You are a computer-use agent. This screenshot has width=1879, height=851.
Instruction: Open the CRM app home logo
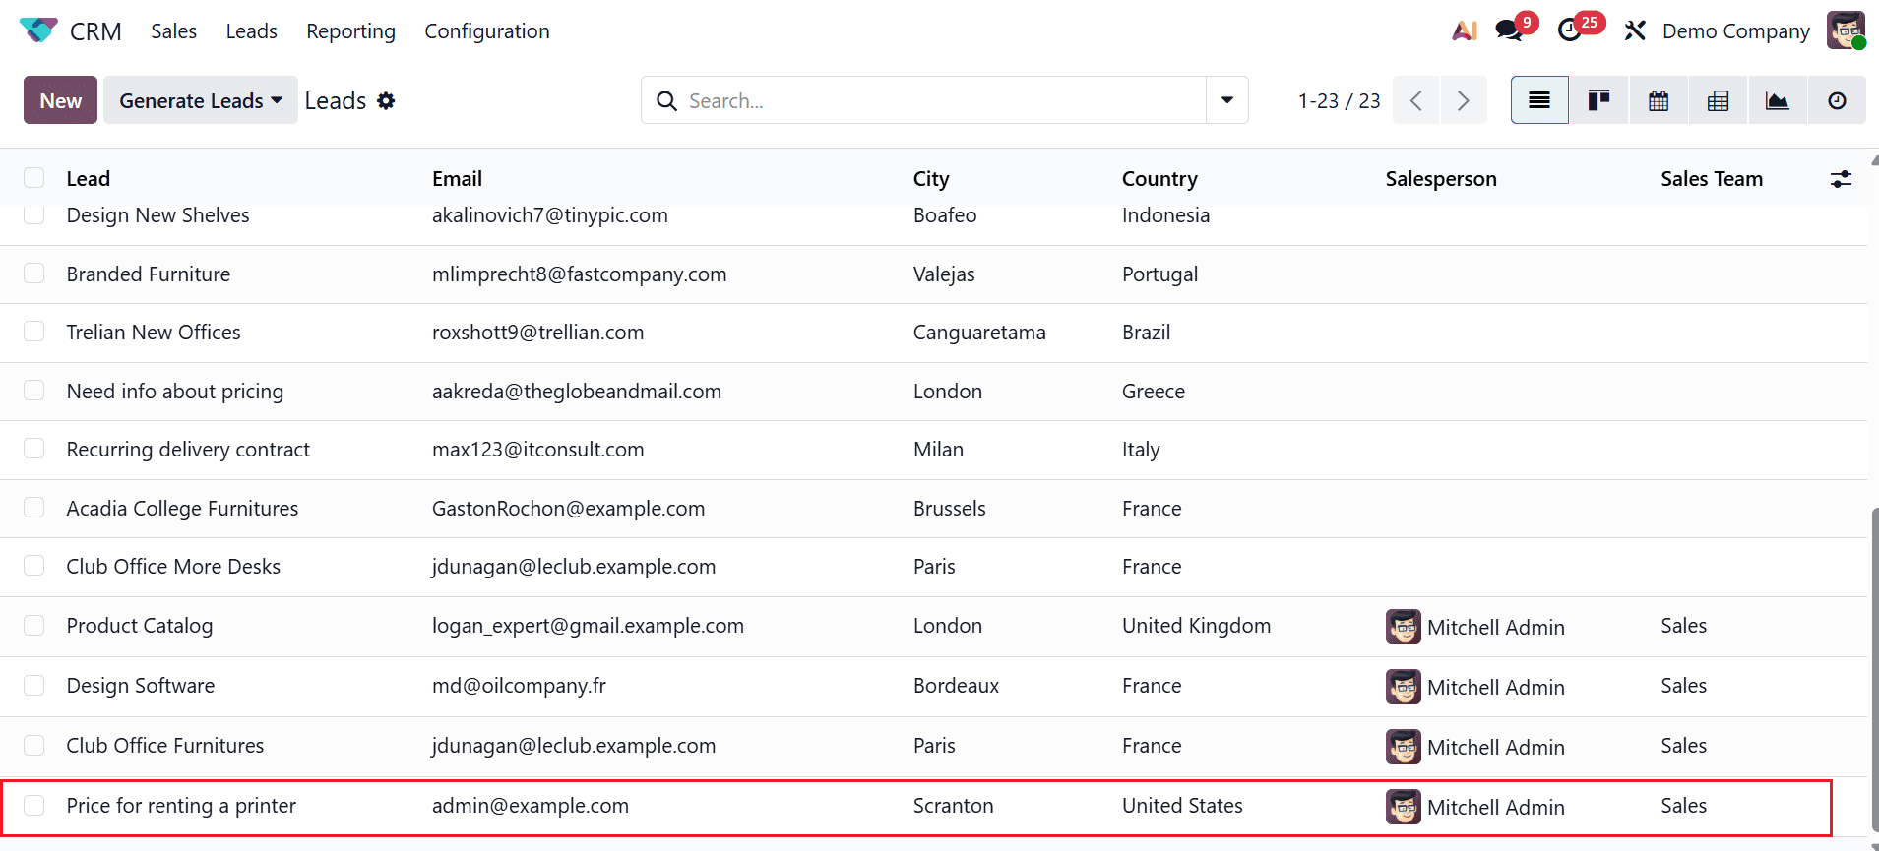tap(38, 30)
